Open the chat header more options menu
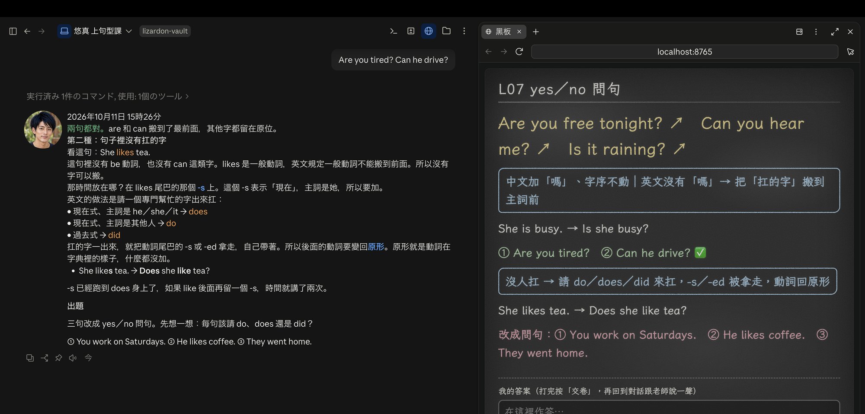Viewport: 865px width, 414px height. 464,31
